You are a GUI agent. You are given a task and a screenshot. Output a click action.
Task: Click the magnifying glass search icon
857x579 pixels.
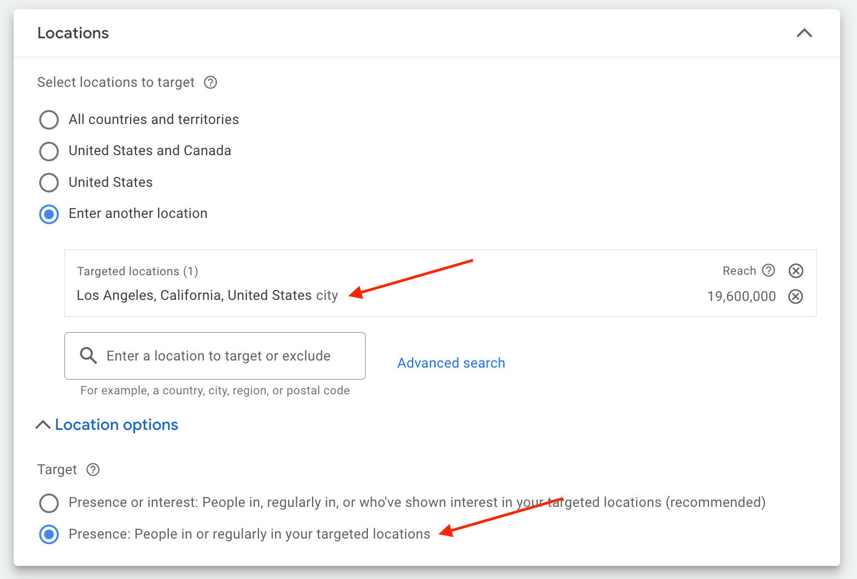[x=88, y=356]
